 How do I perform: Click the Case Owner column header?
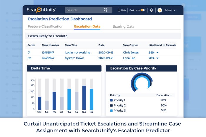(130, 45)
